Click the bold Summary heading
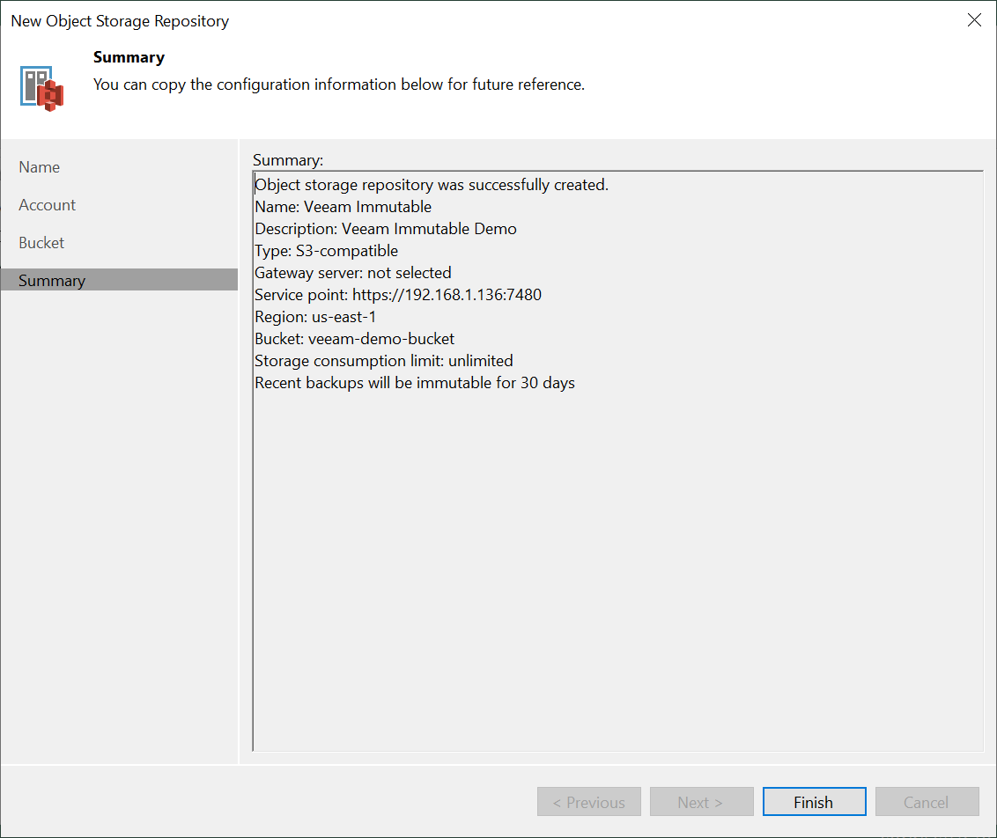Screen dimensions: 997x838 (x=129, y=57)
